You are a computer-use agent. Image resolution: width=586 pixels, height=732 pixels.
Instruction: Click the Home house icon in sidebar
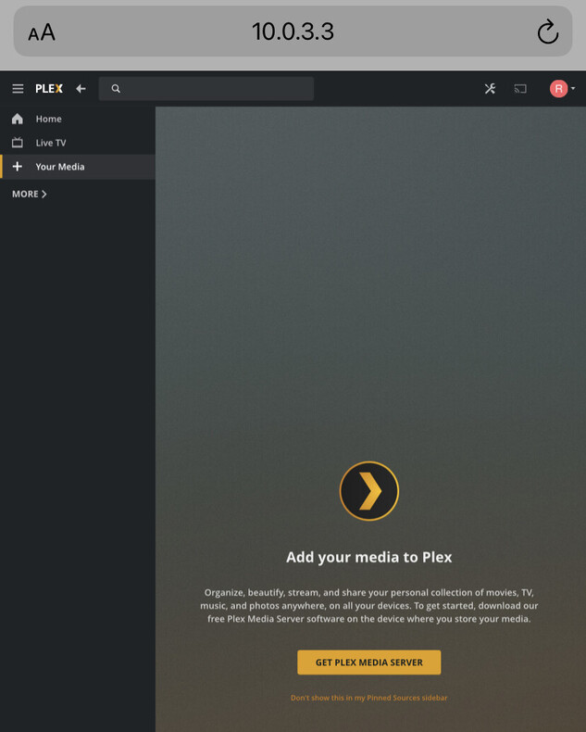(18, 119)
